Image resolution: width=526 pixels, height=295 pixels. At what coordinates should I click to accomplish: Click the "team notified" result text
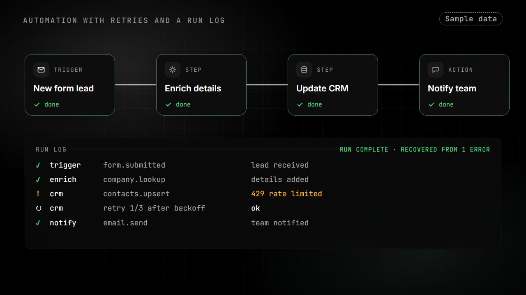(280, 223)
